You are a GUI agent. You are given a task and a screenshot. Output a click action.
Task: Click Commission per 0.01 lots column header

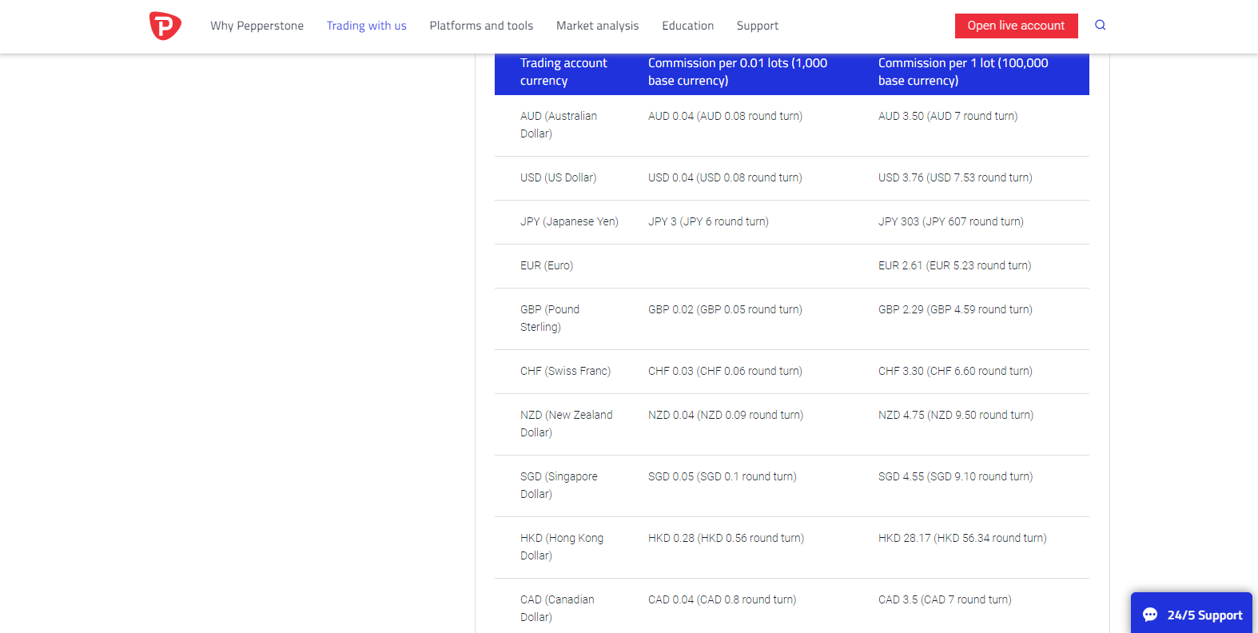click(x=737, y=72)
